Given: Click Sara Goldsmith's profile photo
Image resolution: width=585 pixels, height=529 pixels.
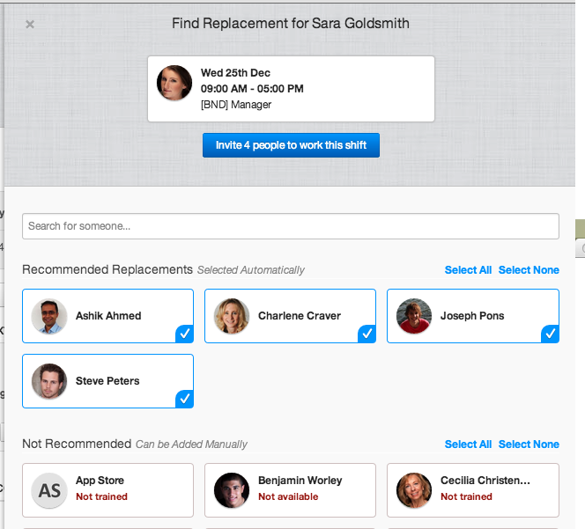Looking at the screenshot, I should (x=174, y=83).
